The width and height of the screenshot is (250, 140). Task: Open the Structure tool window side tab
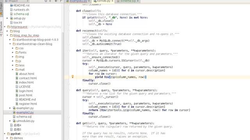(x=1, y=29)
